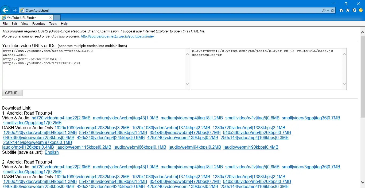Open entry 1 small 3gpp itag36 link

(311, 118)
